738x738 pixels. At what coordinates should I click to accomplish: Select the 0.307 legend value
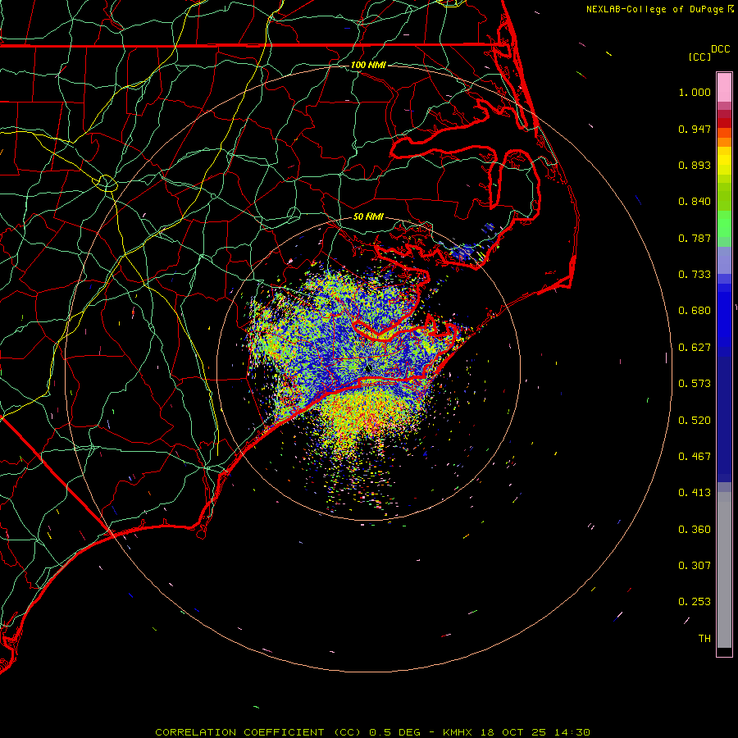point(695,566)
